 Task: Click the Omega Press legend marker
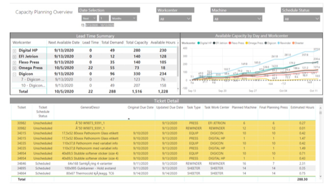(x=247, y=43)
